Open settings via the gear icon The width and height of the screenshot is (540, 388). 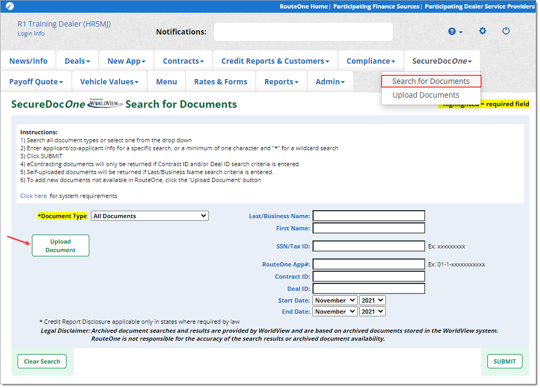tap(483, 31)
